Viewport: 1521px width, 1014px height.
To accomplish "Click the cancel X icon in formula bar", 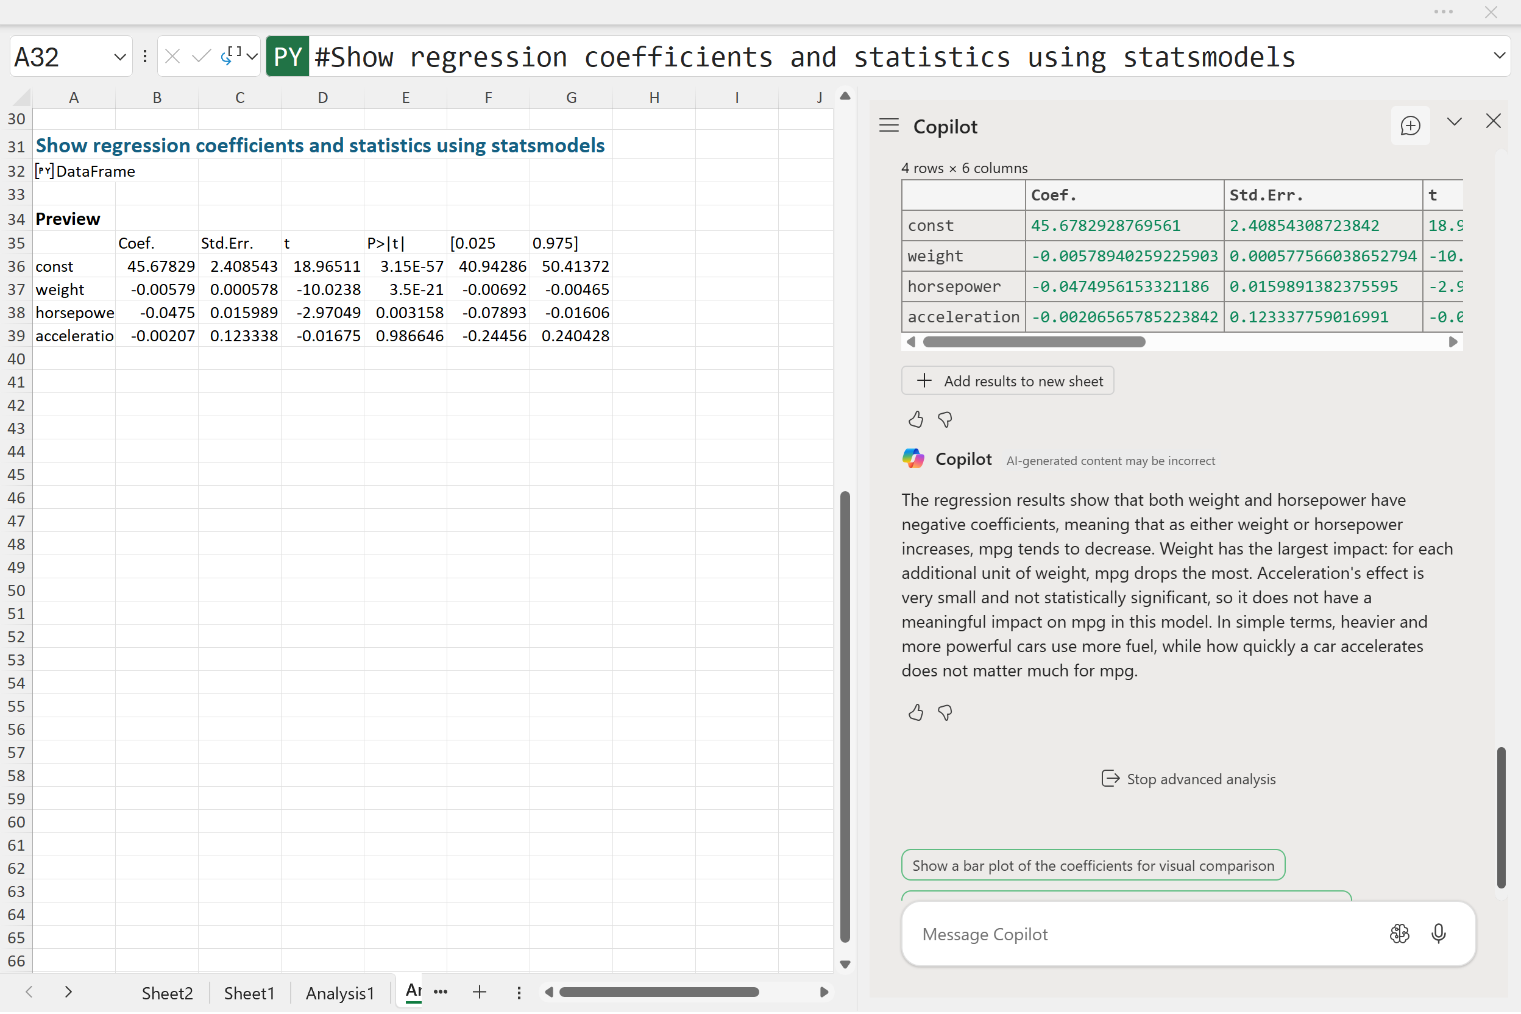I will click(172, 57).
